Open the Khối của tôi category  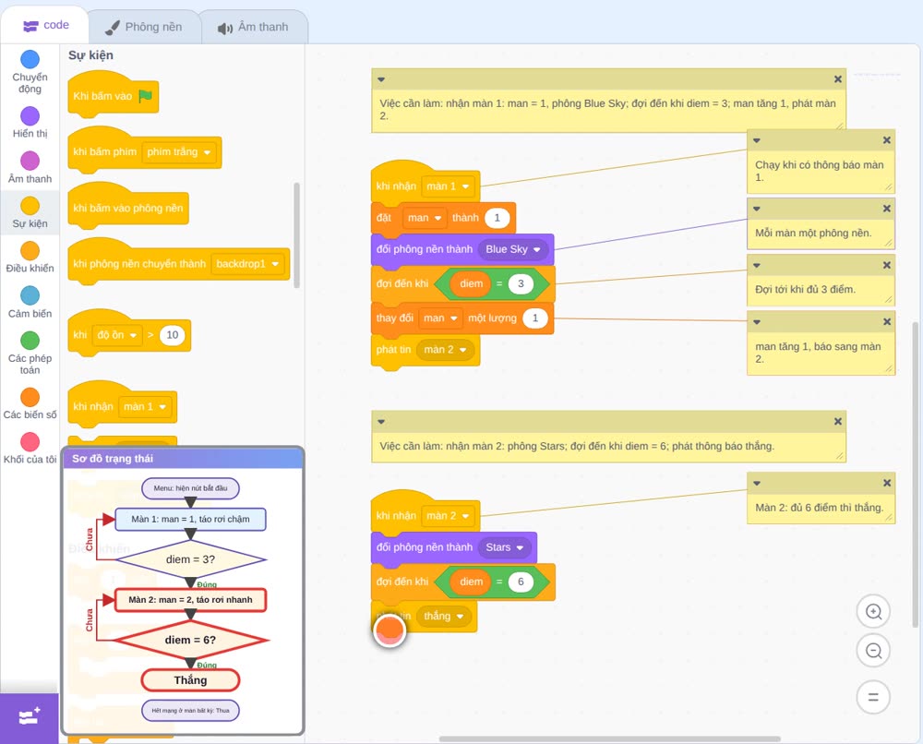point(30,448)
